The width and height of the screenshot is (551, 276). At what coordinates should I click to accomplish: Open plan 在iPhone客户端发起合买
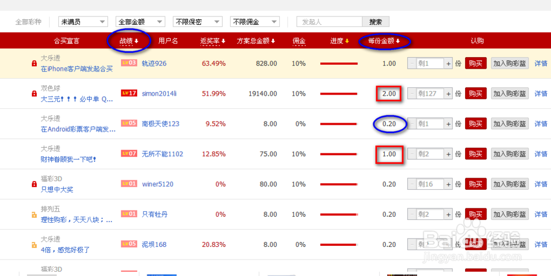77,69
